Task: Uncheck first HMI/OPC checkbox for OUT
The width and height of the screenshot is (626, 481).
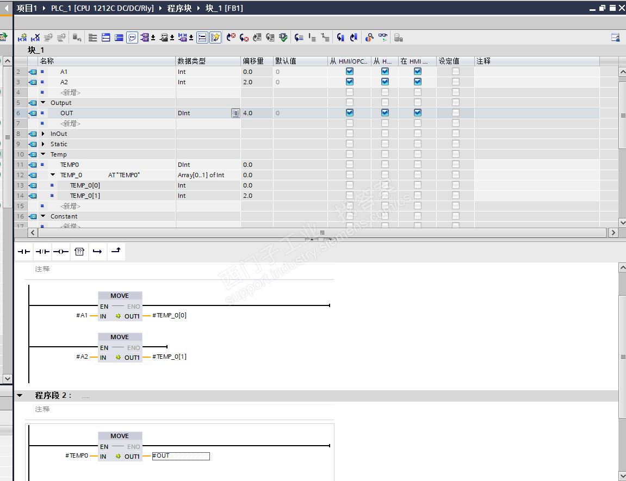Action: pos(350,113)
